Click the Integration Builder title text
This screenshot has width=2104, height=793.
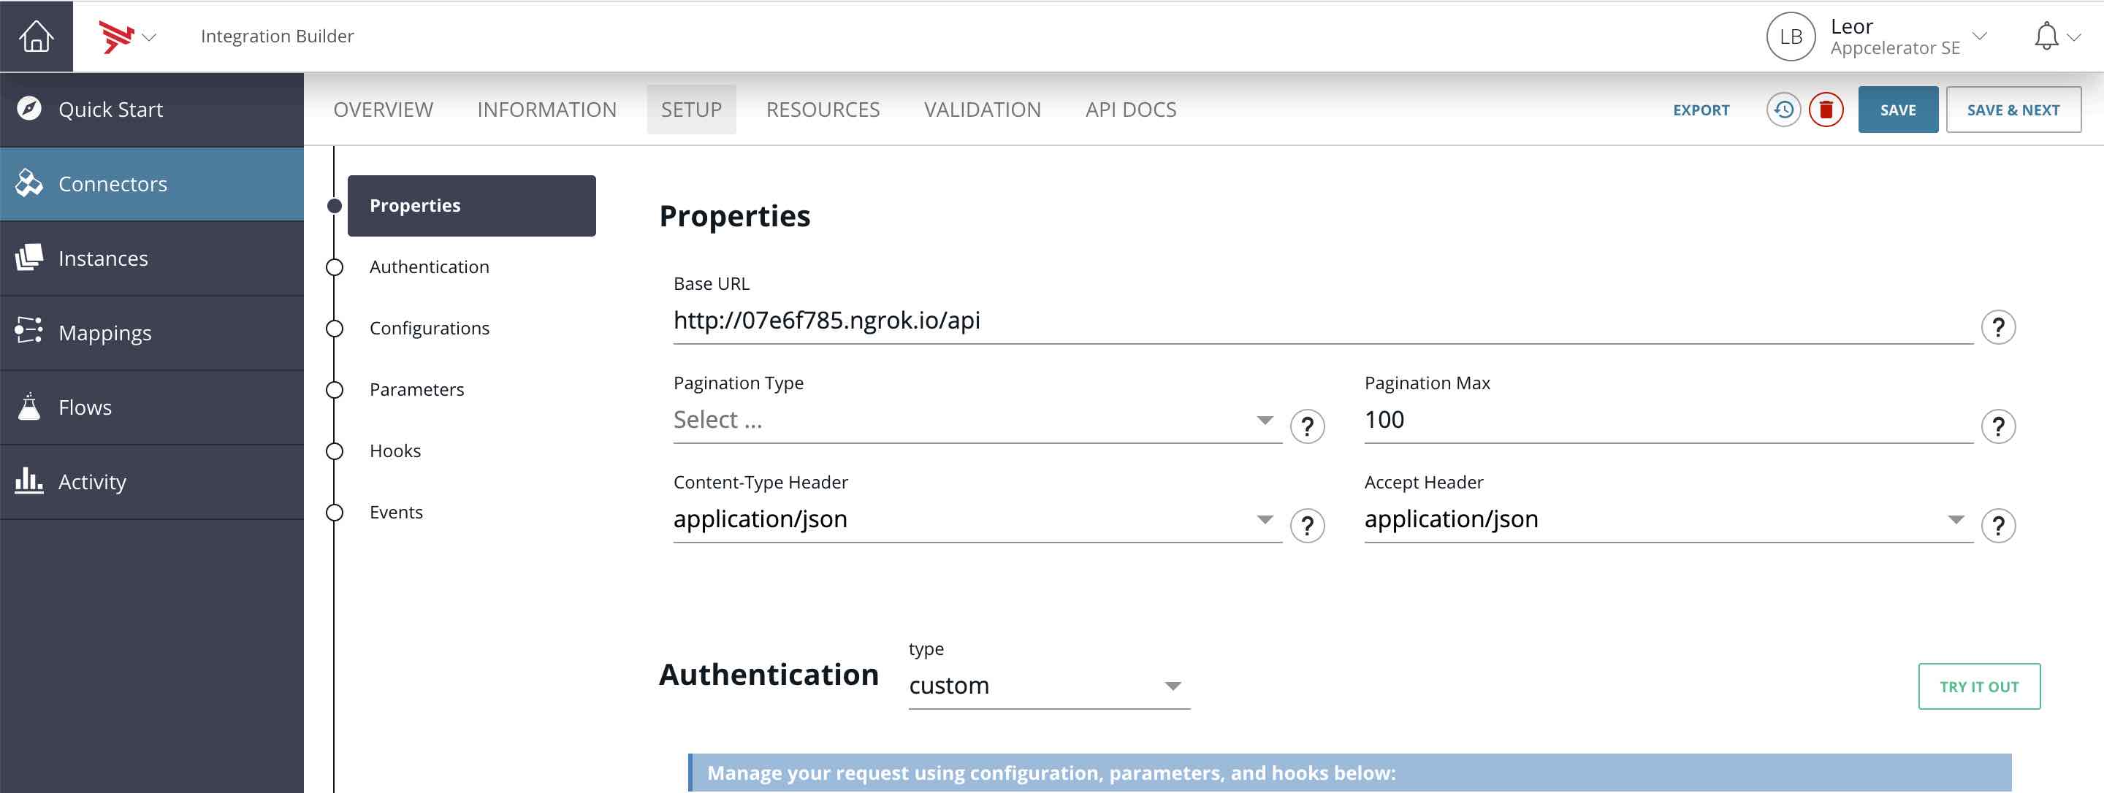point(277,37)
